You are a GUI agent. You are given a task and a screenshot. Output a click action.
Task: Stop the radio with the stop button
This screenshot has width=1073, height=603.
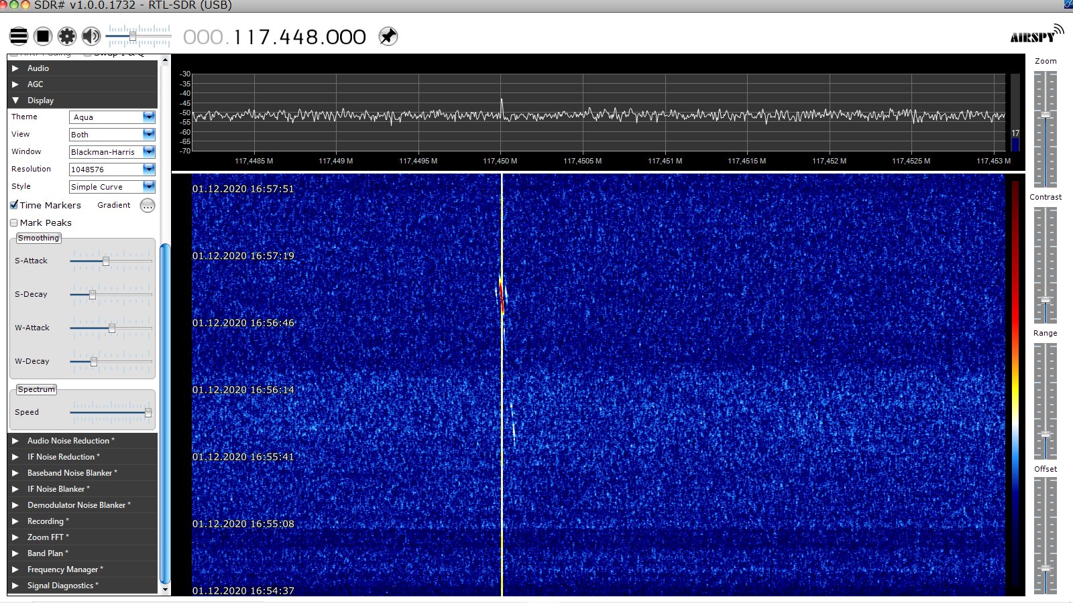[x=43, y=36]
